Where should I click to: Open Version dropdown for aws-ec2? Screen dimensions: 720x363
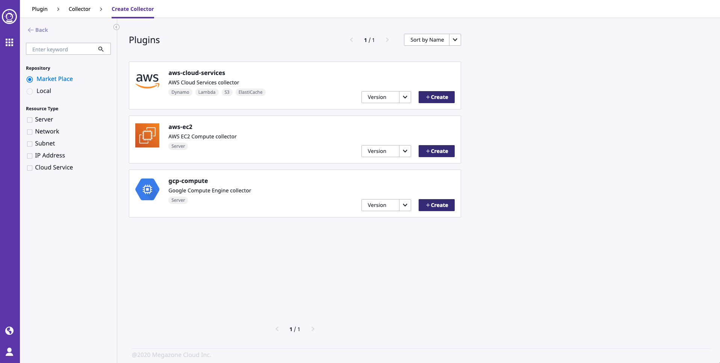[386, 151]
